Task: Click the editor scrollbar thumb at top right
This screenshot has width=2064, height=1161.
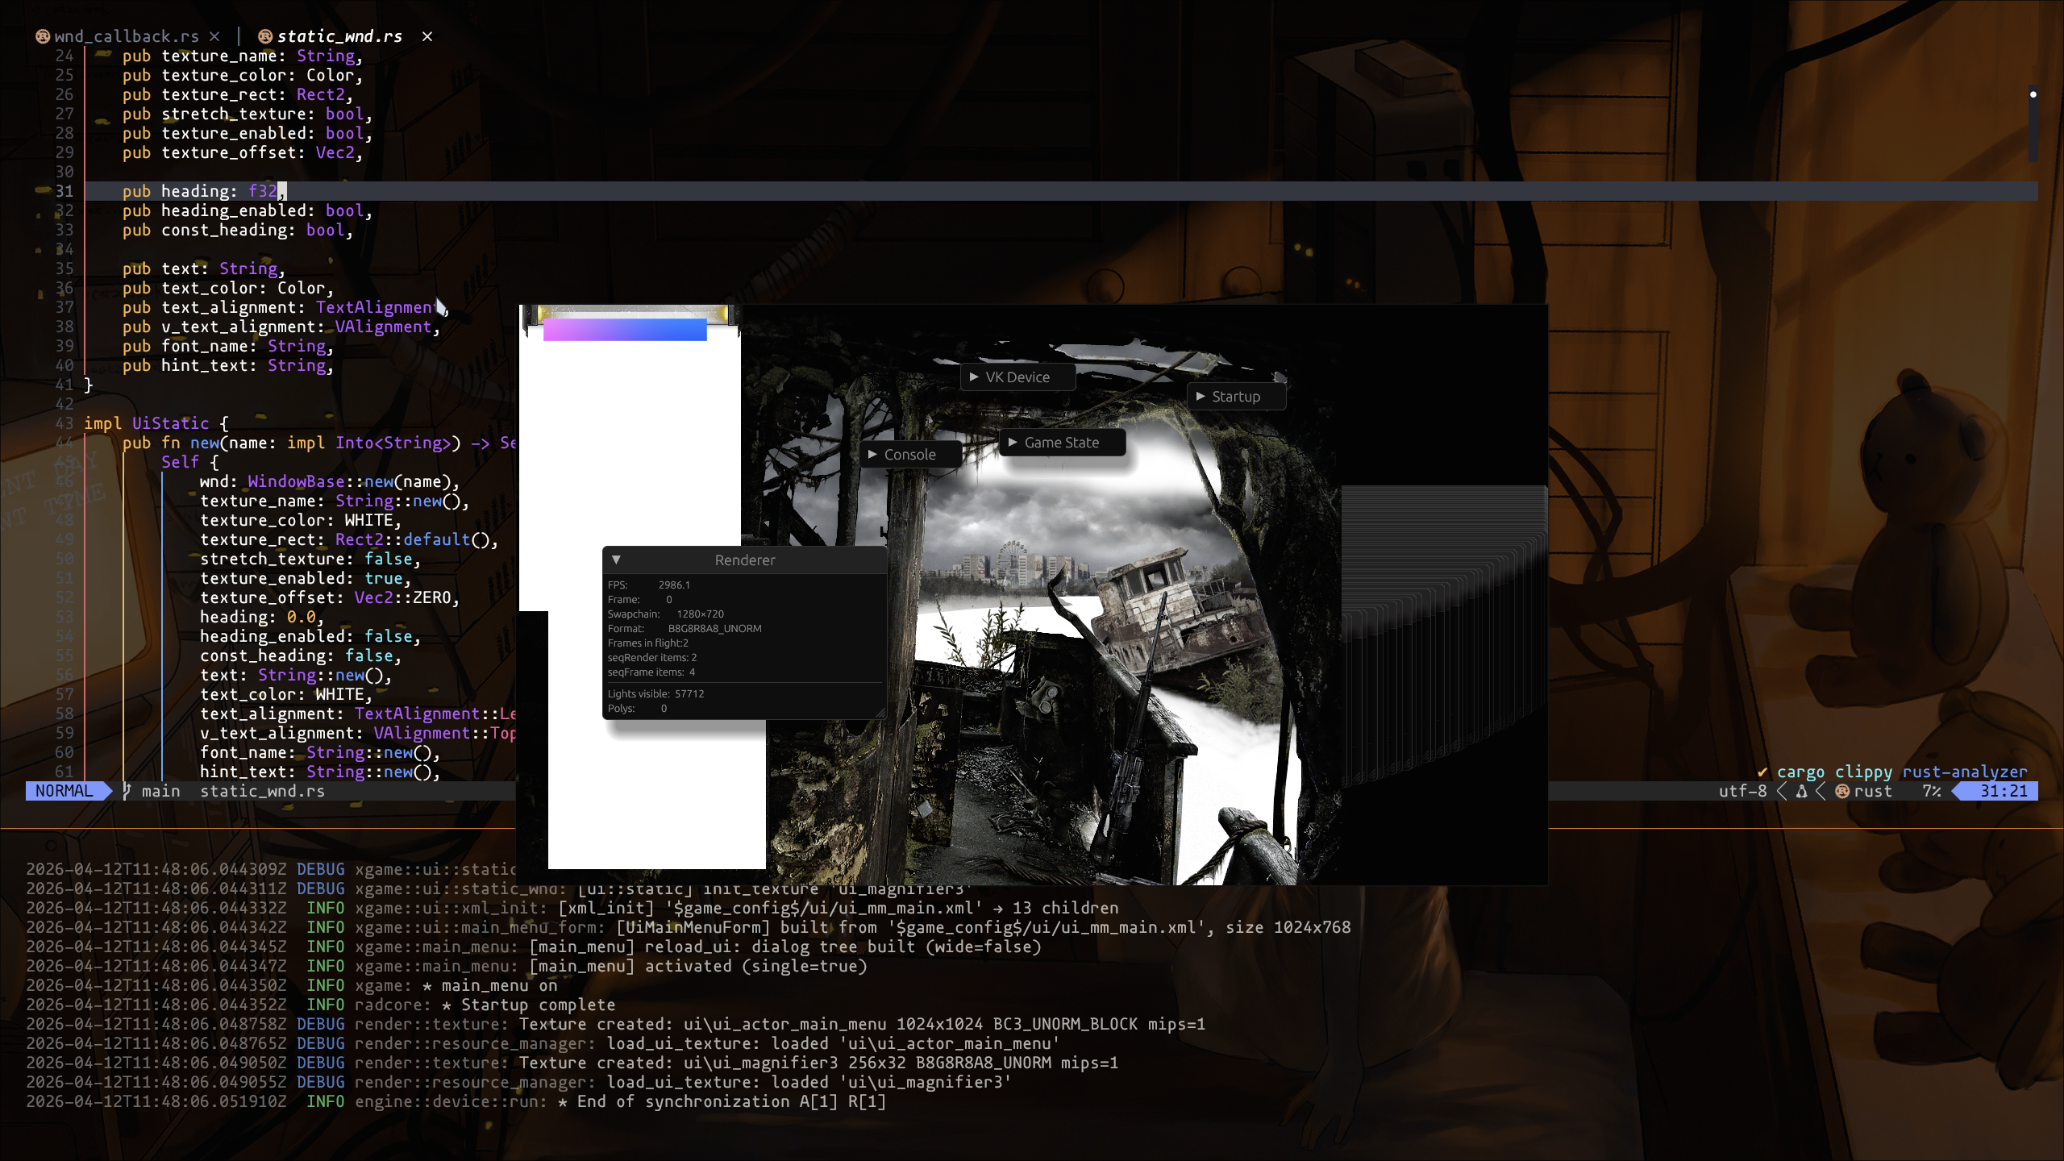Action: (2033, 123)
